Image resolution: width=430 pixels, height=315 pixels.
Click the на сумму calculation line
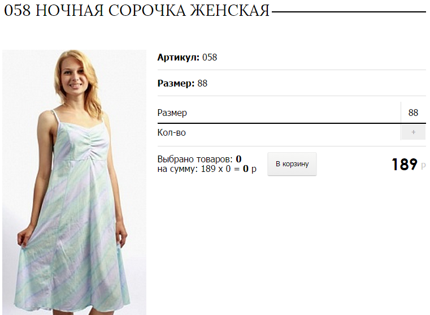(207, 169)
